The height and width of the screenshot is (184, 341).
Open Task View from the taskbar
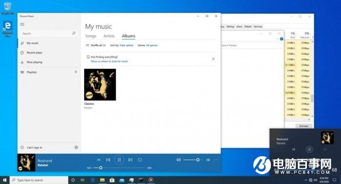[83, 180]
